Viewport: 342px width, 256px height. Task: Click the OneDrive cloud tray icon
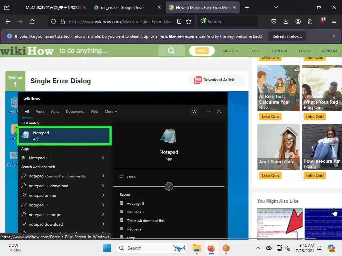click(269, 248)
